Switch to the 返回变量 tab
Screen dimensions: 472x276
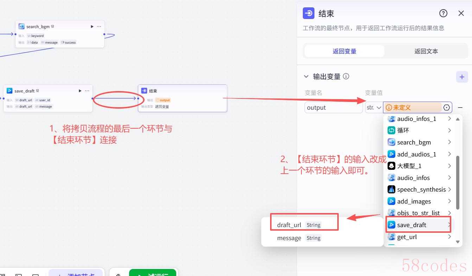click(x=344, y=51)
